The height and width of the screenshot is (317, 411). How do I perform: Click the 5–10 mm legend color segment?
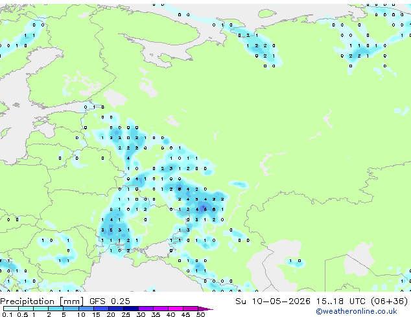[x=71, y=309]
